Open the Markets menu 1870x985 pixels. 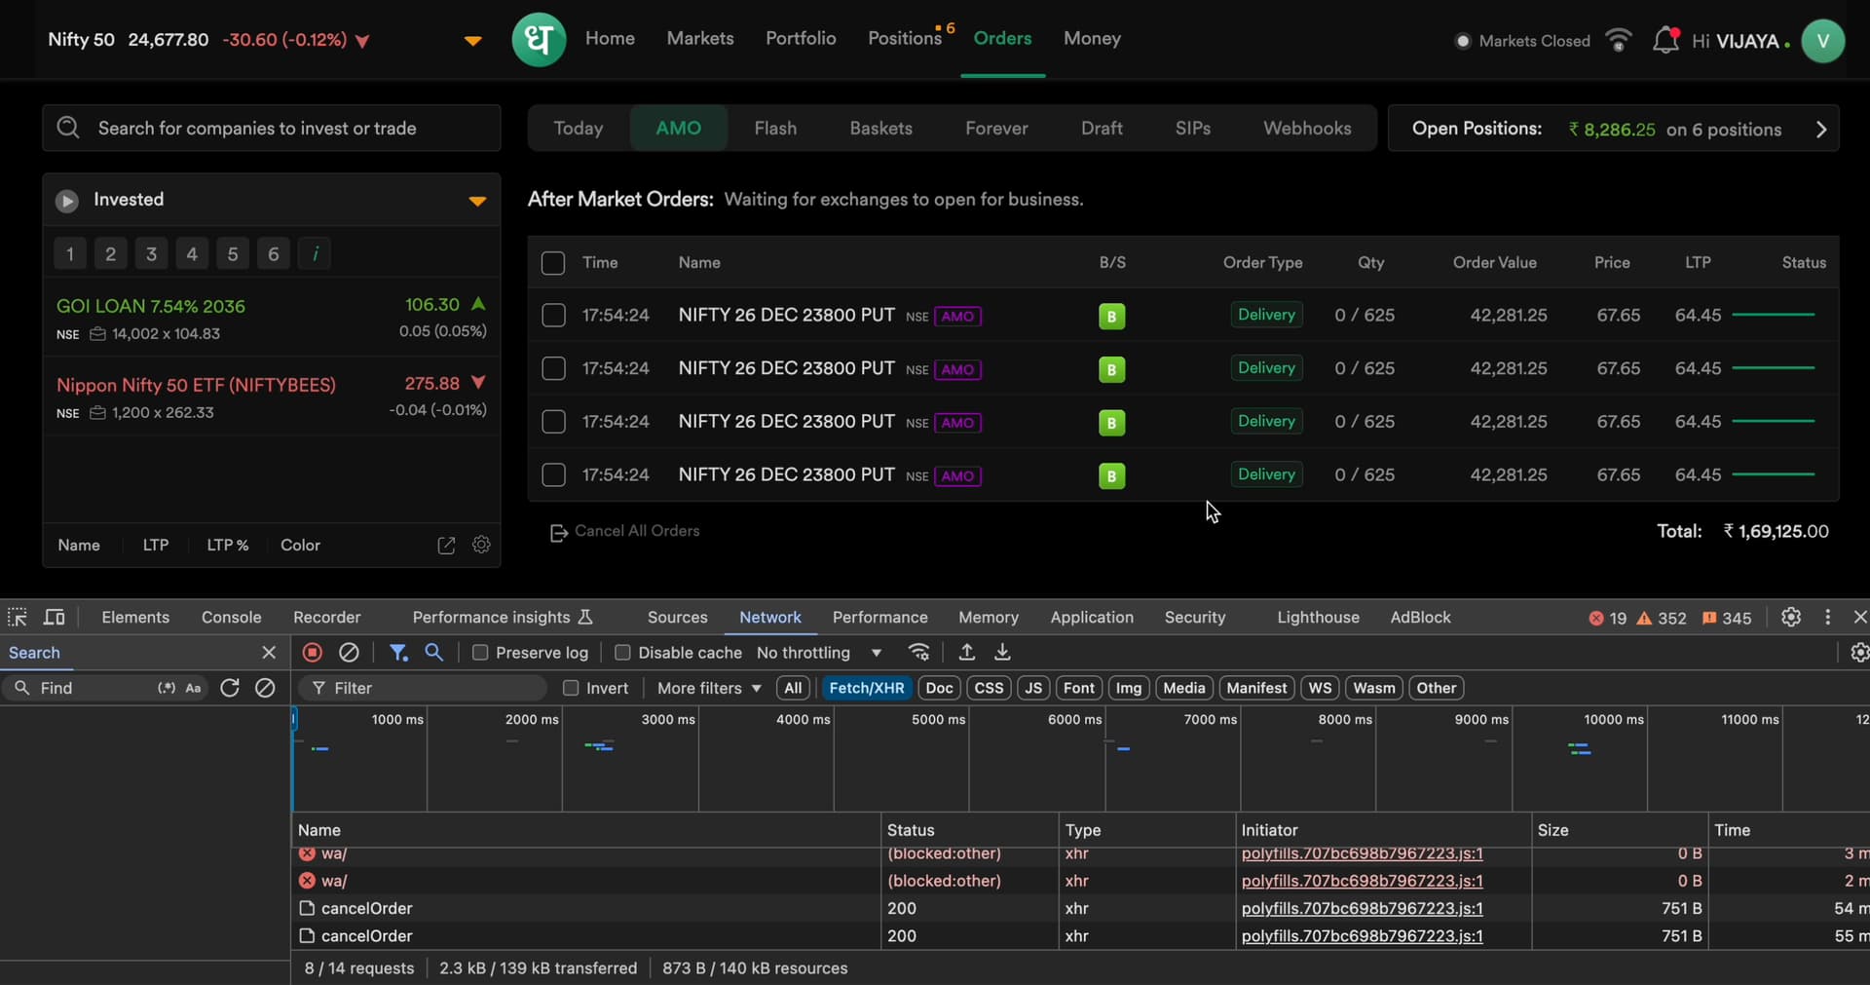coord(700,38)
